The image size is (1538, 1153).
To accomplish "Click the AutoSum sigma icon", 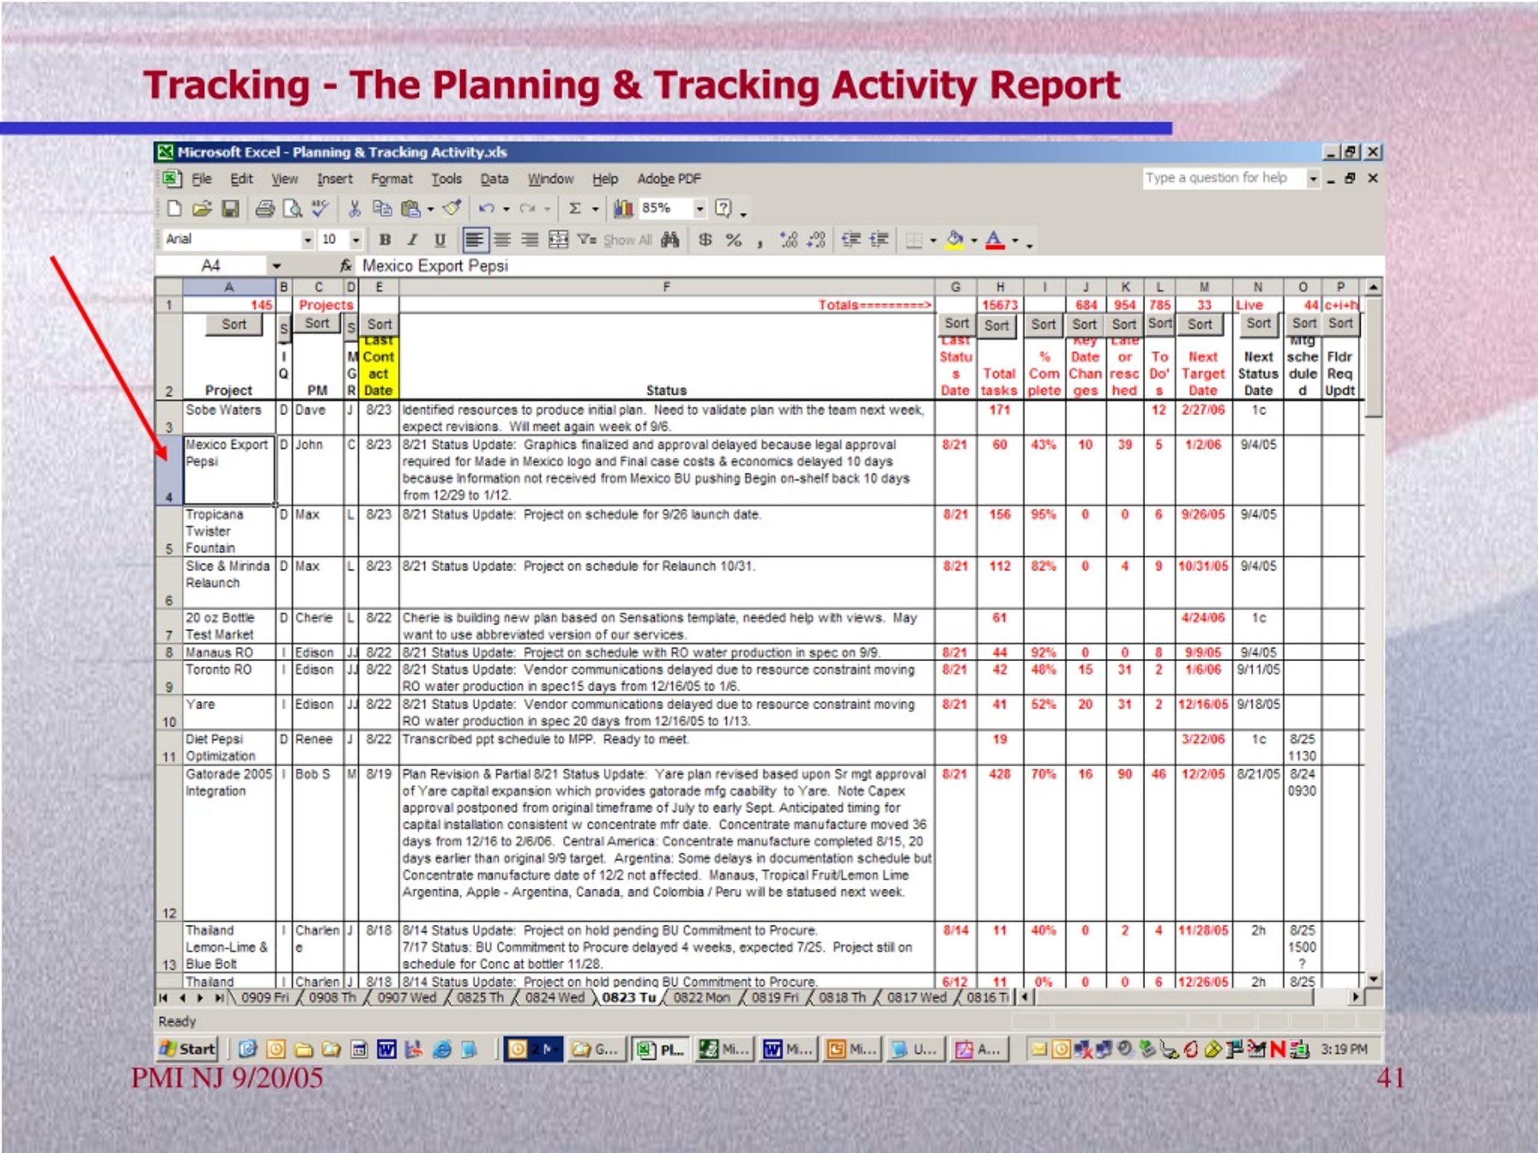I will pos(575,208).
